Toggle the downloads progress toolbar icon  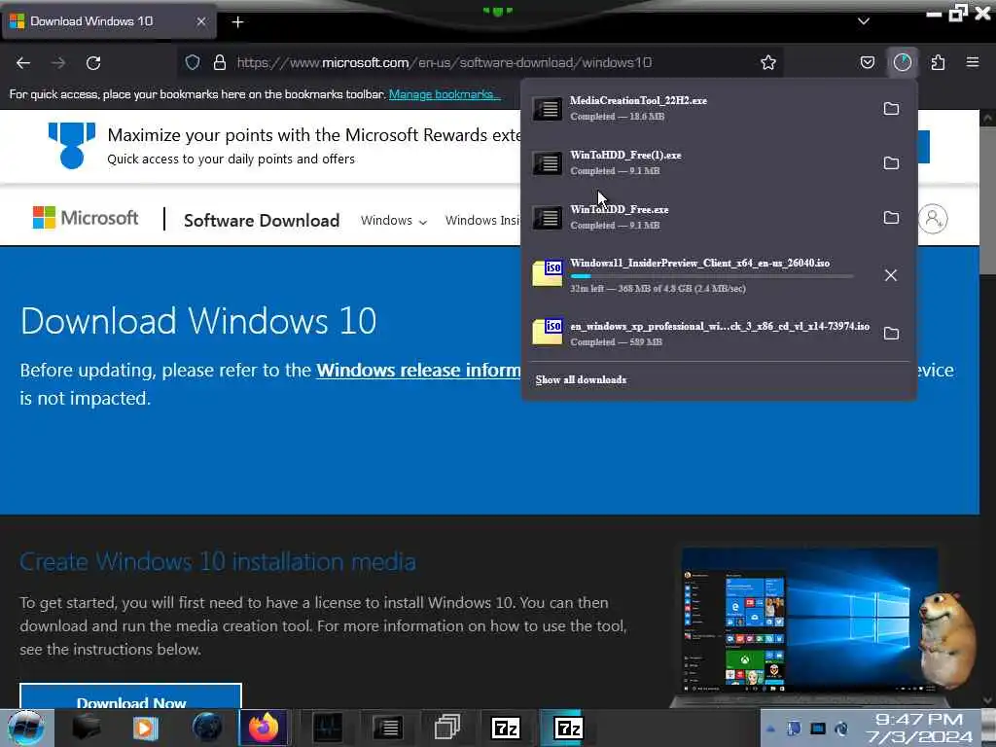click(x=902, y=62)
